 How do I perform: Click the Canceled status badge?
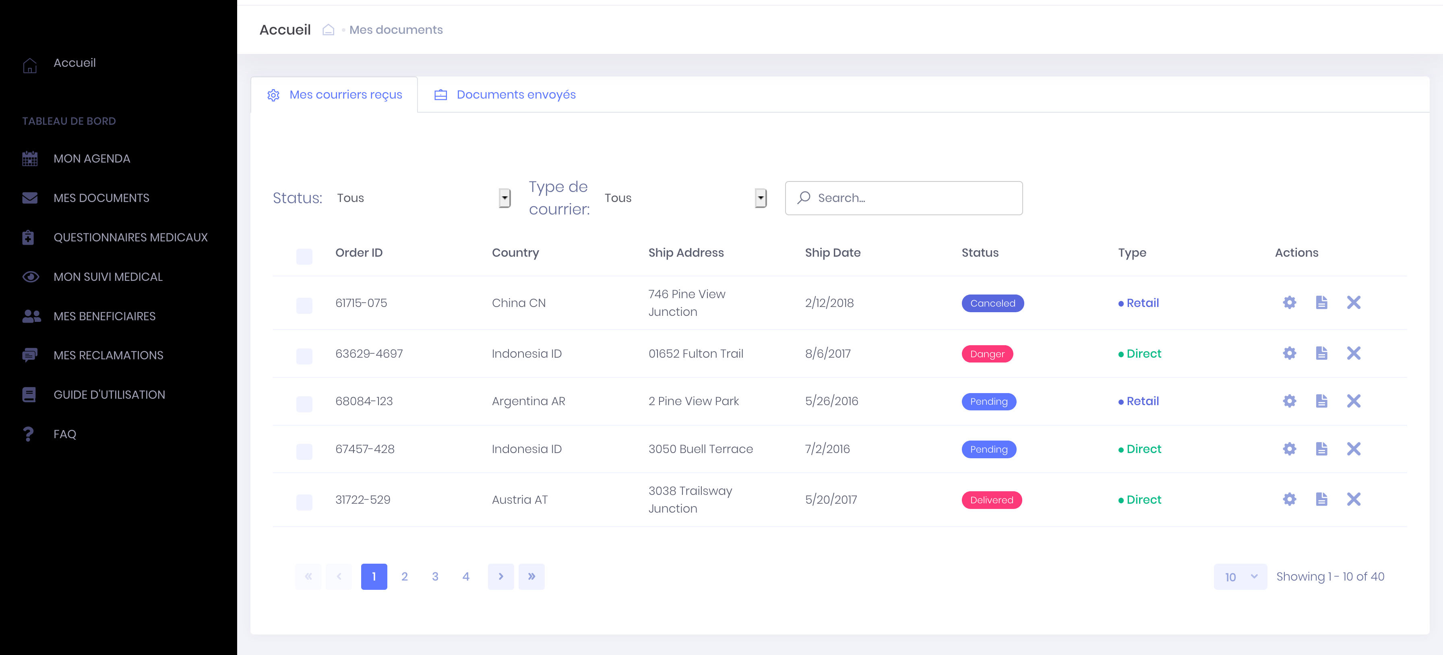coord(992,303)
